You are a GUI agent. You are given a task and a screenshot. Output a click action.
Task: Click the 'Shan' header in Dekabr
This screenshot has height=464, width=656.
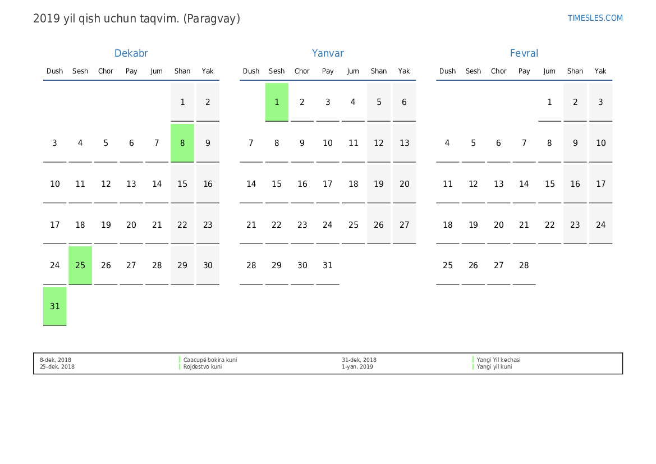182,71
